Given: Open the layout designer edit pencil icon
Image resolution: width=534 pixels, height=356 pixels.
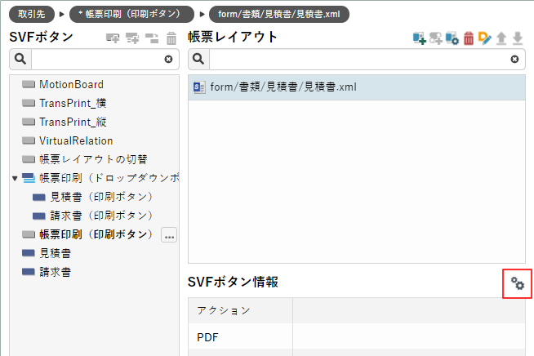Looking at the screenshot, I should click(485, 38).
